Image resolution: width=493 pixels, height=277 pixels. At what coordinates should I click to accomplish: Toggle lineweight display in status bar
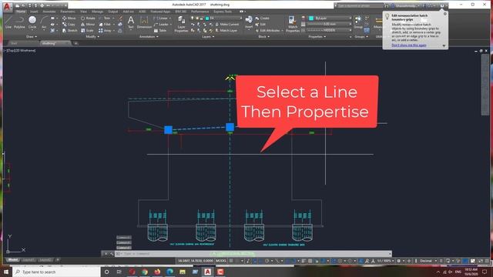pos(304,261)
